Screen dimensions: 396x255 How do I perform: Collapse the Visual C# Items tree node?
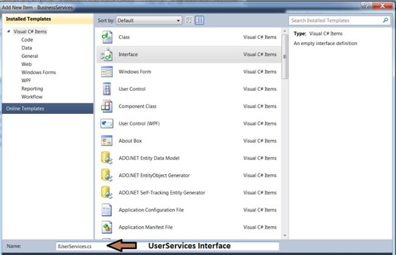click(9, 31)
